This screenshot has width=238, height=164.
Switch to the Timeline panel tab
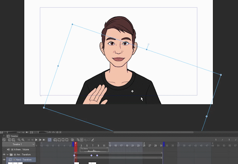click(13, 136)
